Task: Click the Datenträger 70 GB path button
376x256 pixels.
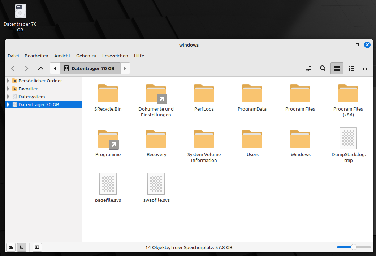Action: click(x=90, y=68)
